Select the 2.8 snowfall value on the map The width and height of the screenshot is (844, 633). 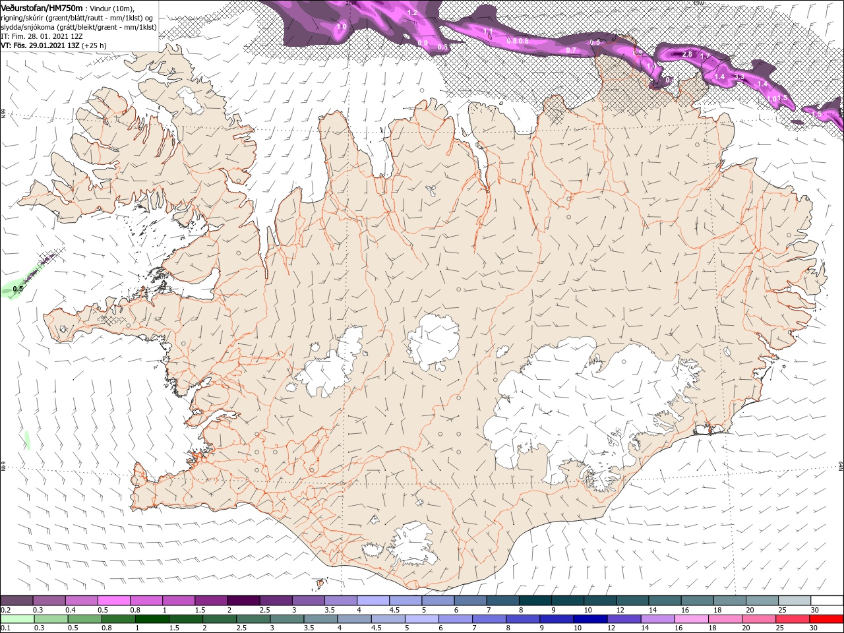point(687,54)
